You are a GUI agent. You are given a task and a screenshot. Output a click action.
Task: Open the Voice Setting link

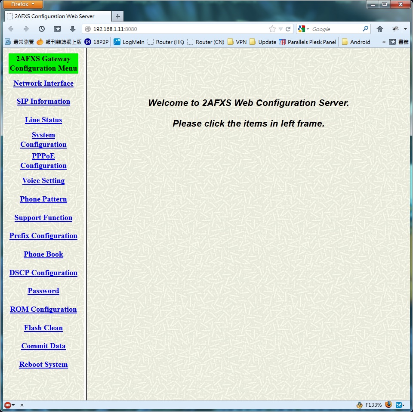coord(43,180)
